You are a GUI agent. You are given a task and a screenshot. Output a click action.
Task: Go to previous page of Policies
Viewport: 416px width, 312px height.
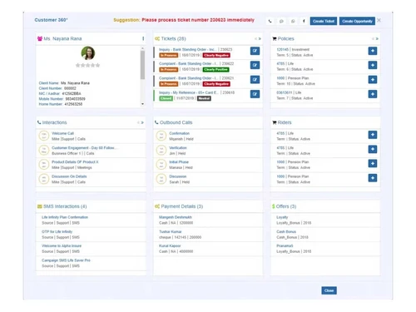(x=373, y=39)
